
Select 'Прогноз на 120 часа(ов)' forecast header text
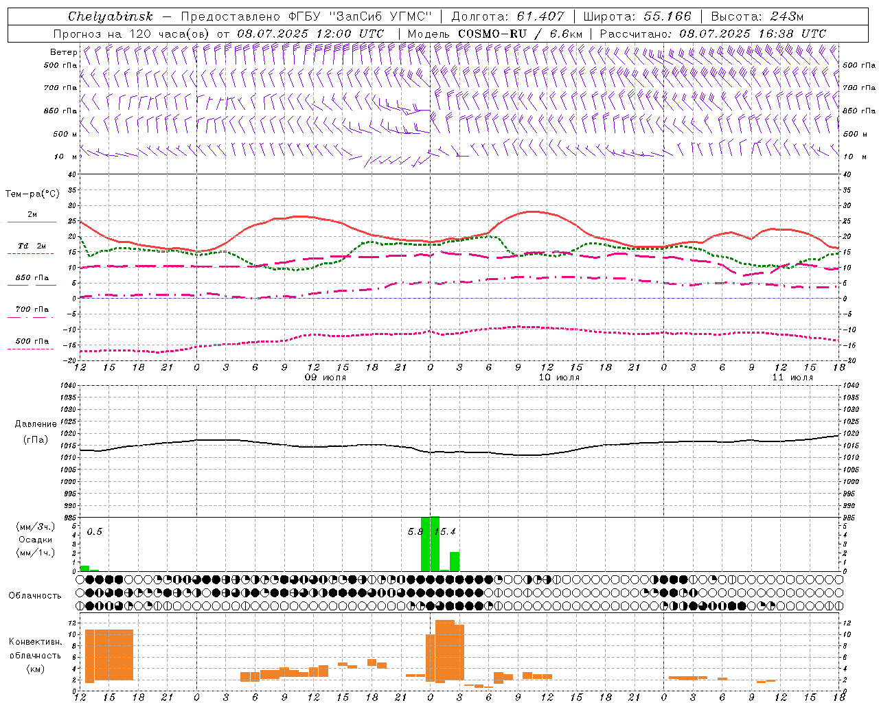[133, 34]
